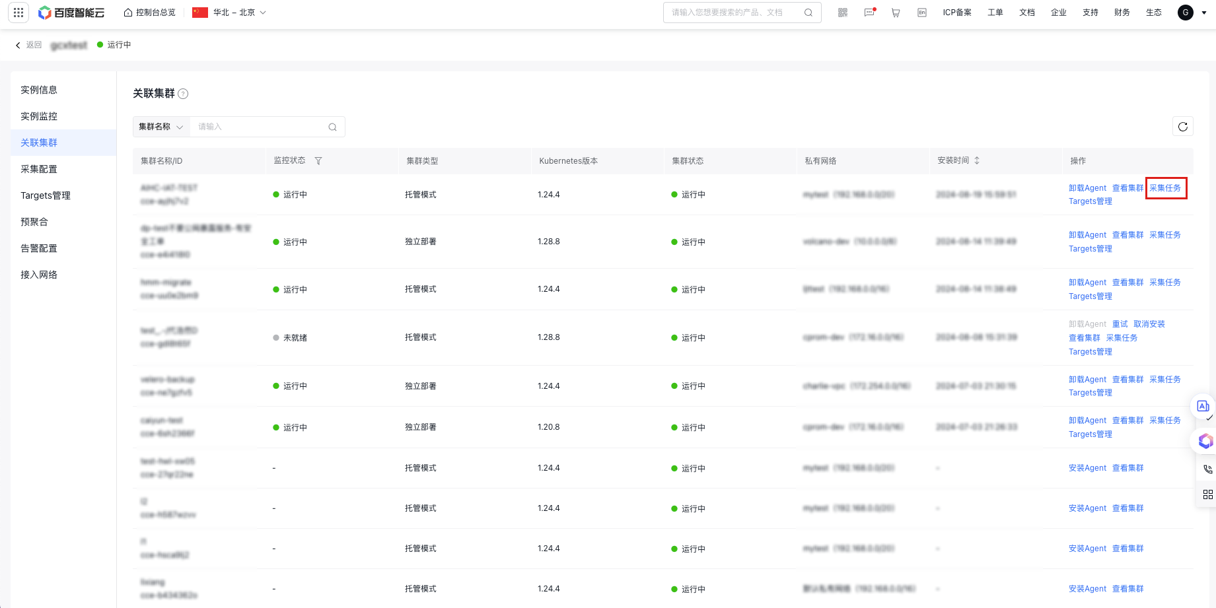This screenshot has height=608, width=1216.
Task: Sort by the 安装时间 column arrows
Action: [x=977, y=160]
